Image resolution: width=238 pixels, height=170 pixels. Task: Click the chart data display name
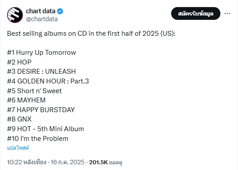pyautogui.click(x=40, y=11)
